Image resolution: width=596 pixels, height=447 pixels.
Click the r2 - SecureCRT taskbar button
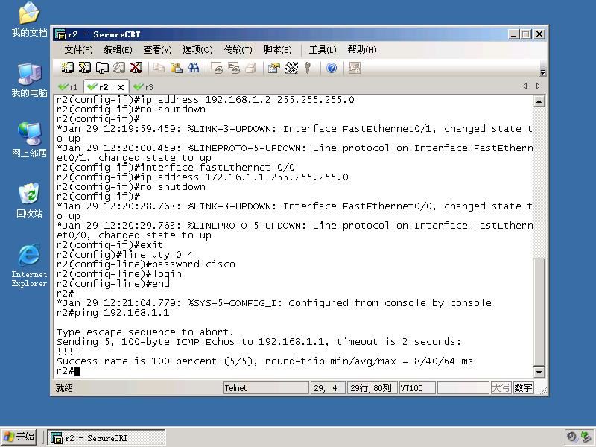point(107,437)
